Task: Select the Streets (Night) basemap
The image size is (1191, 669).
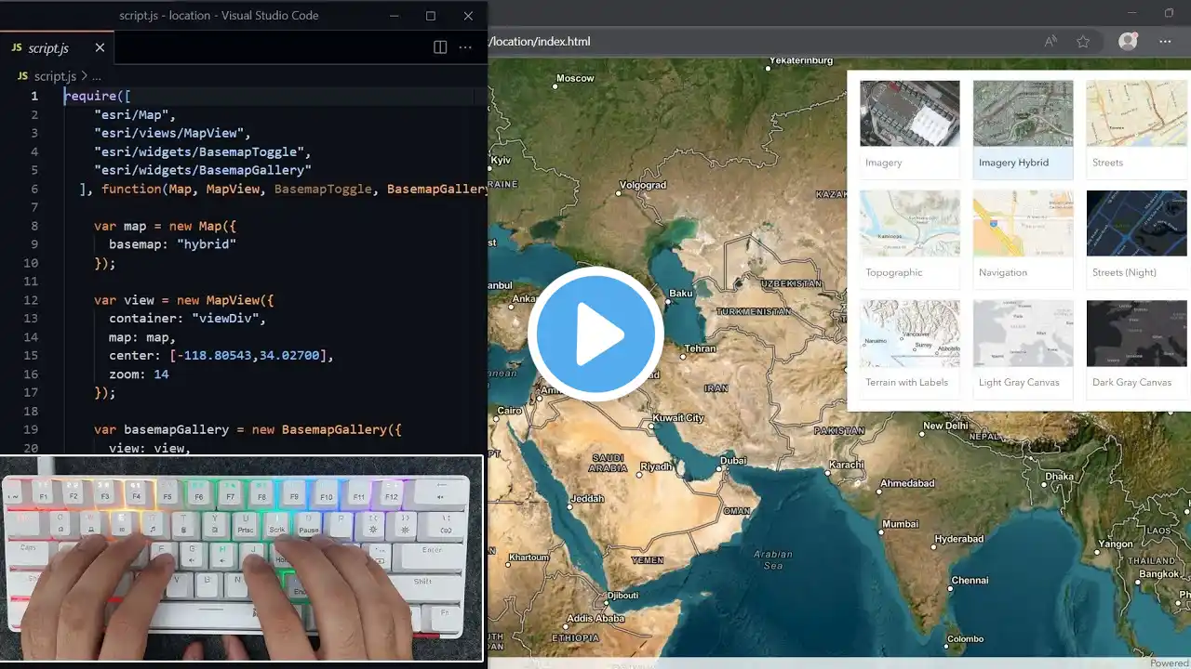Action: [x=1137, y=238]
